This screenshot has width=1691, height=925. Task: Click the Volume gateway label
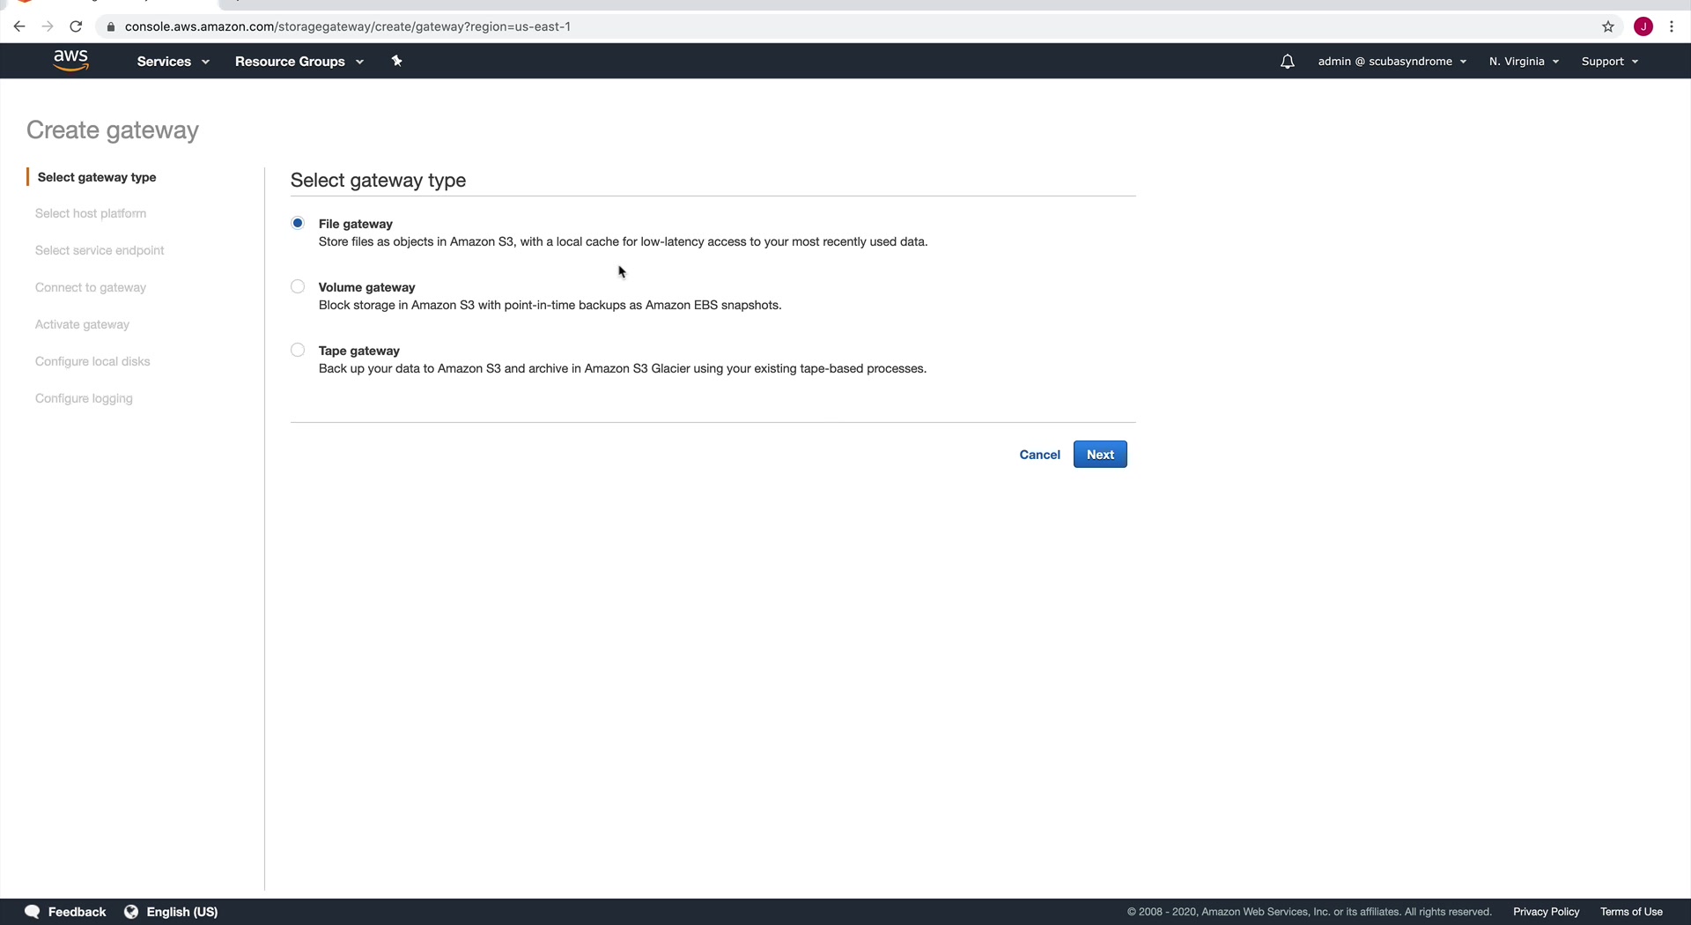tap(366, 287)
